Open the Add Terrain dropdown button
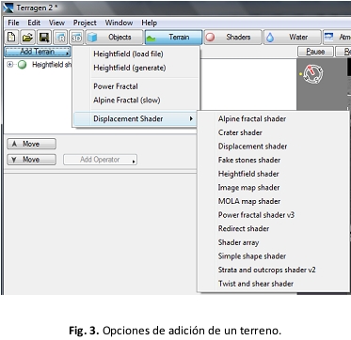The image size is (351, 340). 38,52
